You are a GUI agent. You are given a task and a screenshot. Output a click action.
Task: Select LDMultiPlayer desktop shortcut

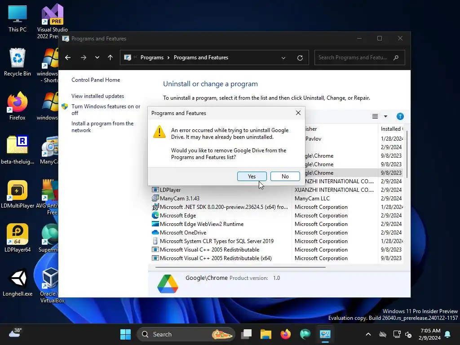(18, 194)
